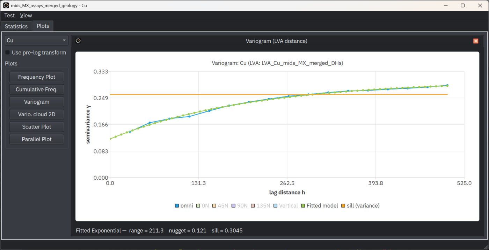Click the Parallel Plot button
This screenshot has width=489, height=250.
click(37, 139)
